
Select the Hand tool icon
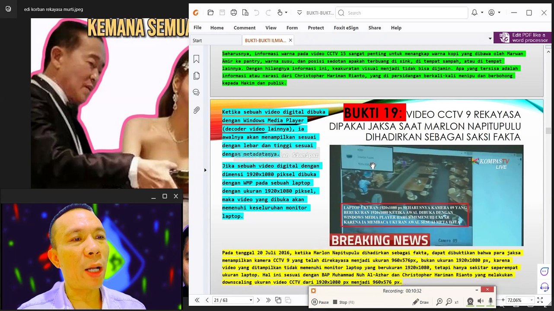point(280,13)
